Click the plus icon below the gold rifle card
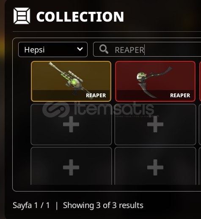201x219 pixels. pos(71,124)
